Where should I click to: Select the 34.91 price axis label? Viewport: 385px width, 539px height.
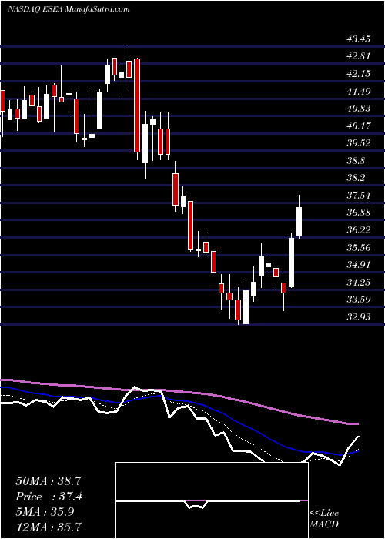coord(359,265)
